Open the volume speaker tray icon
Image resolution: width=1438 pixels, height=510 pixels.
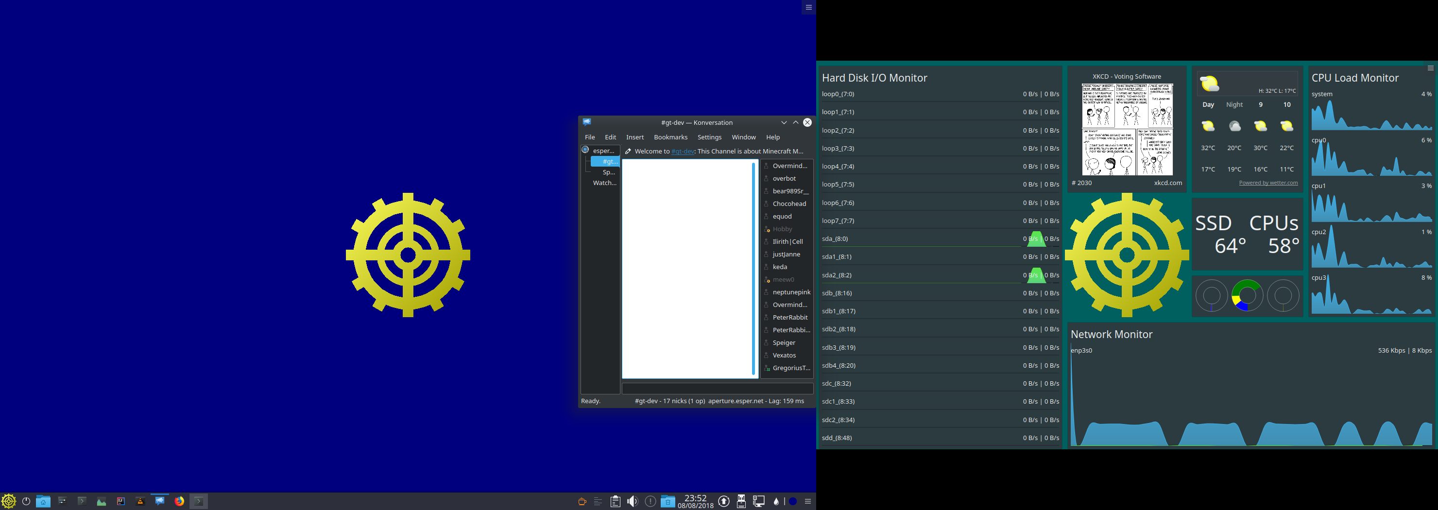tap(633, 501)
